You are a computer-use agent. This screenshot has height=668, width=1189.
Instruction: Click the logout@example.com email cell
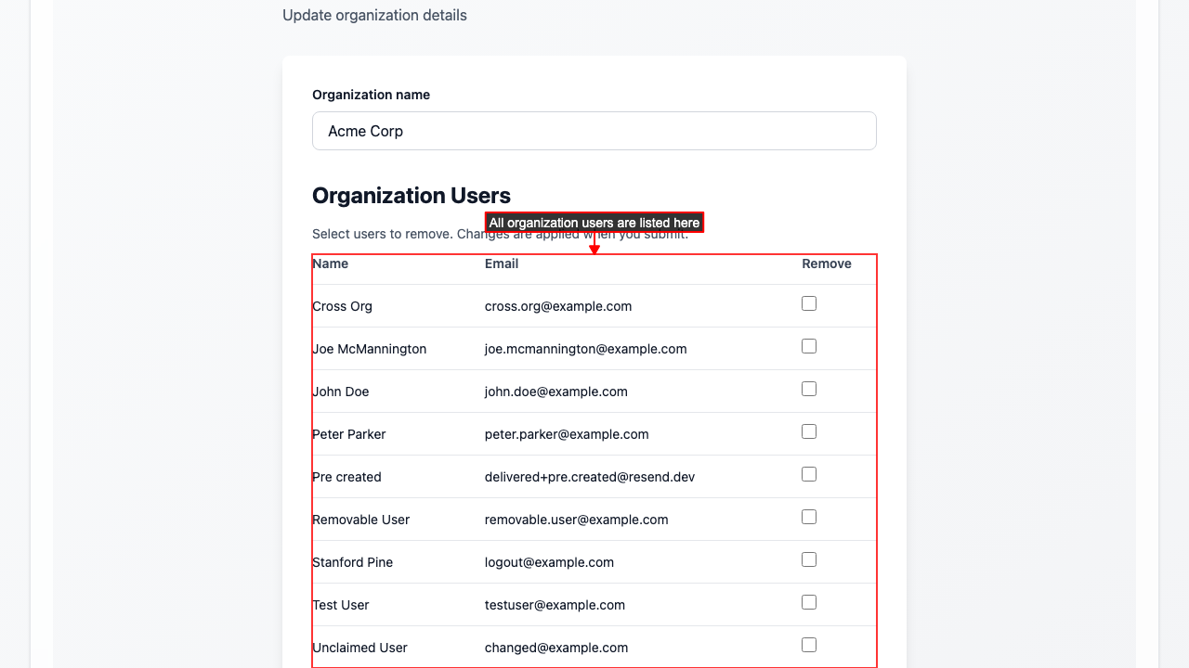pos(549,562)
